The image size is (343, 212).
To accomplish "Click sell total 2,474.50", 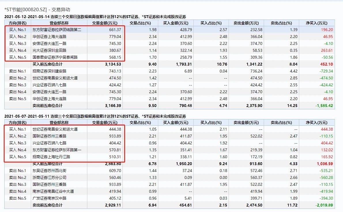I will tap(254, 205).
